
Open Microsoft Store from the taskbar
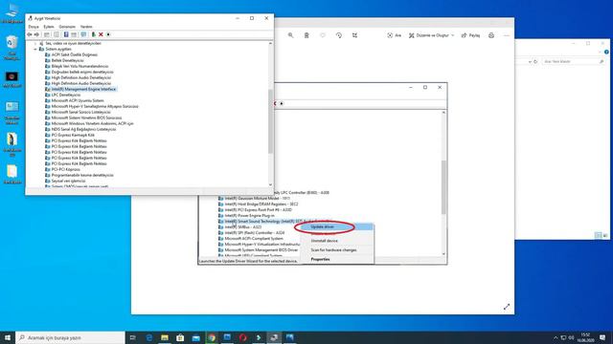coord(180,337)
